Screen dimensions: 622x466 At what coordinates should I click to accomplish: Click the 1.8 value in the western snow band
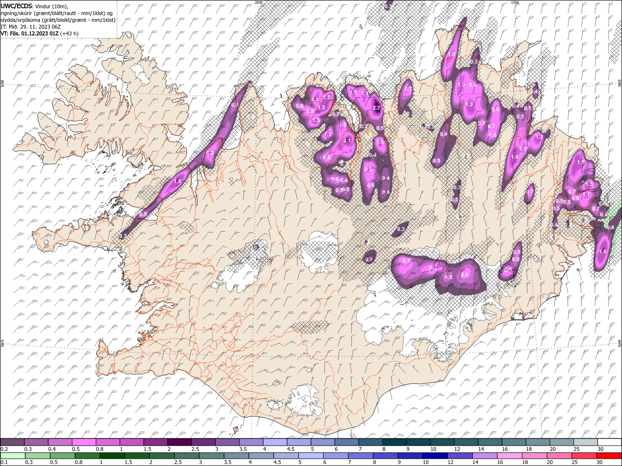pyautogui.click(x=177, y=181)
